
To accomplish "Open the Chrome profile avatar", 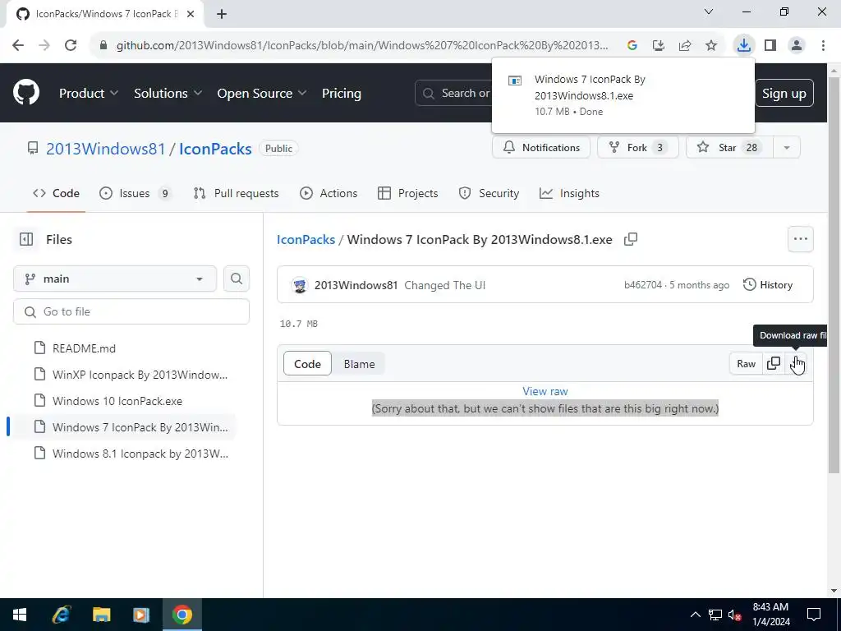I will point(797,45).
